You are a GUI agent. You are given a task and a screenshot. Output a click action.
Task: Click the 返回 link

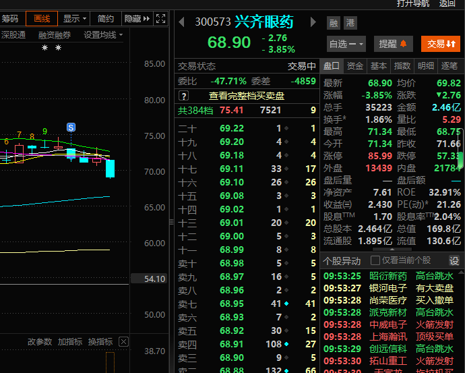(447, 3)
